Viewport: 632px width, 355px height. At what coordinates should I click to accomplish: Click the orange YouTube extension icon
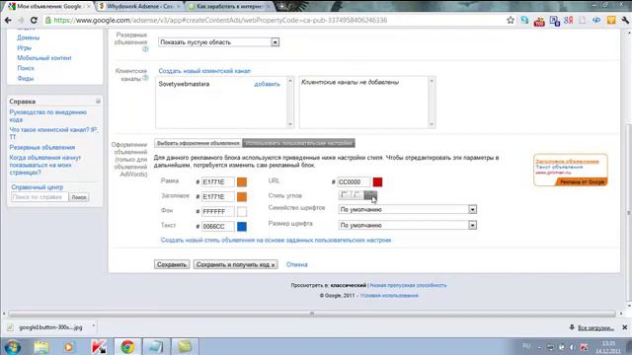click(x=539, y=21)
